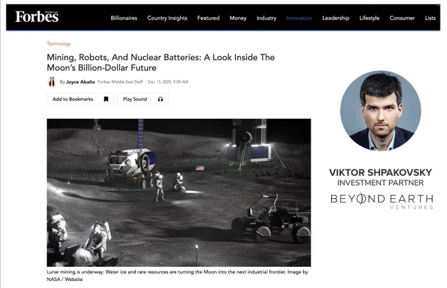Click the image caption about lunar mining

tap(177, 276)
